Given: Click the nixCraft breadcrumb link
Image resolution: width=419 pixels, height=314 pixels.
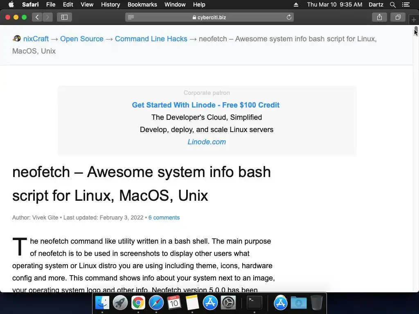Looking at the screenshot, I should [36, 39].
